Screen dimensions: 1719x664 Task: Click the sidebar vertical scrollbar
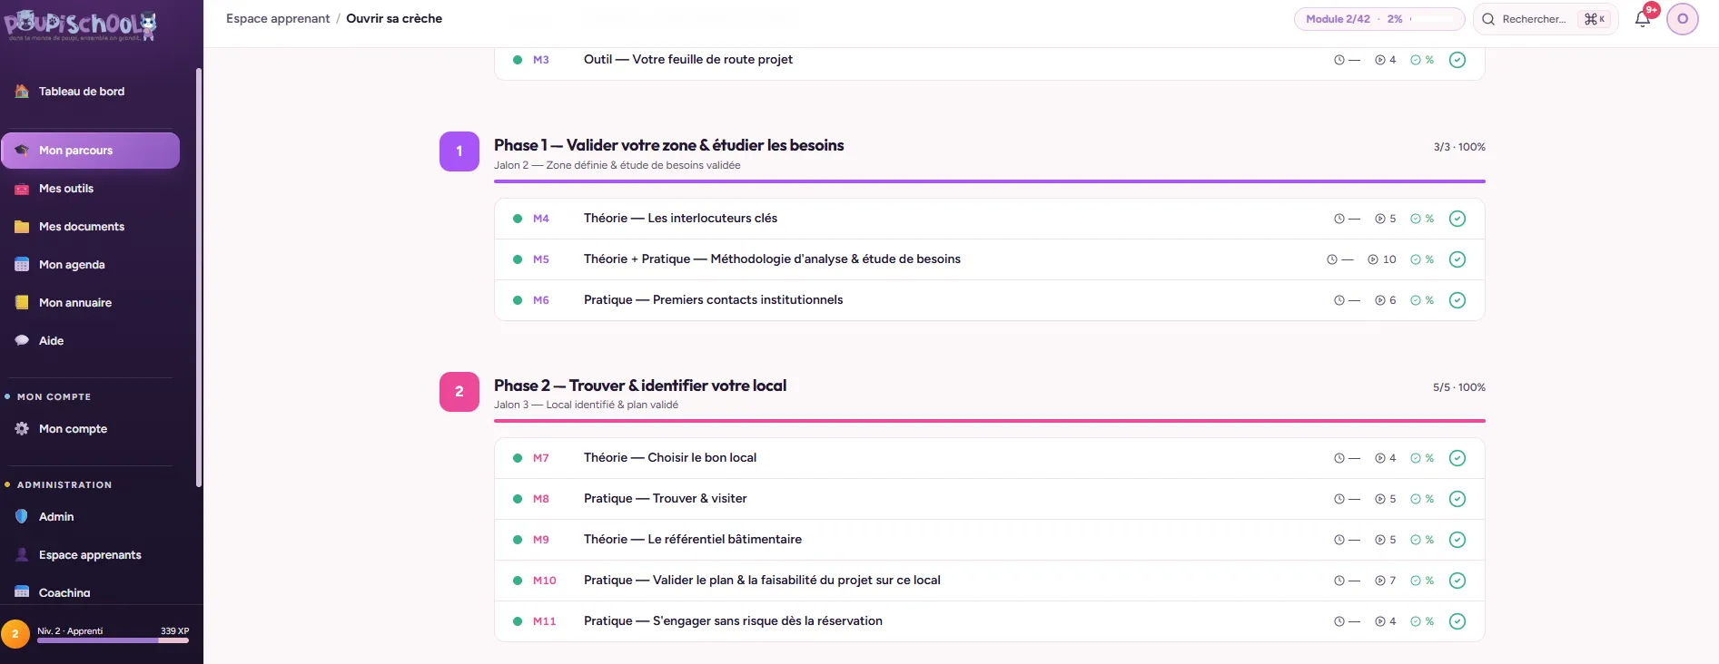pos(199,278)
